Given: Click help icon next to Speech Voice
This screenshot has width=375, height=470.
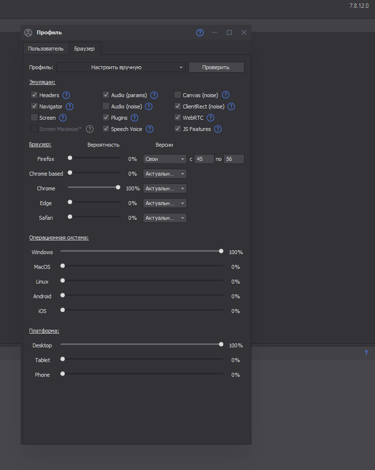Looking at the screenshot, I should point(150,129).
